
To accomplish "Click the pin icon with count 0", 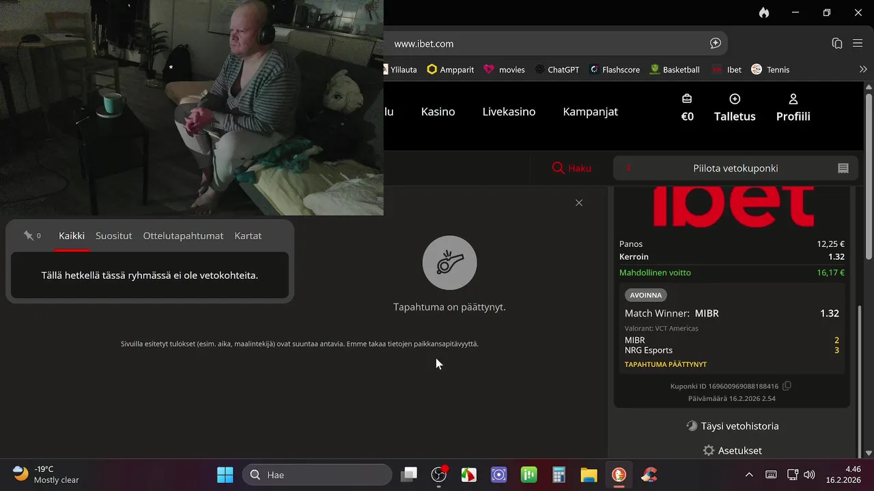I will (28, 235).
